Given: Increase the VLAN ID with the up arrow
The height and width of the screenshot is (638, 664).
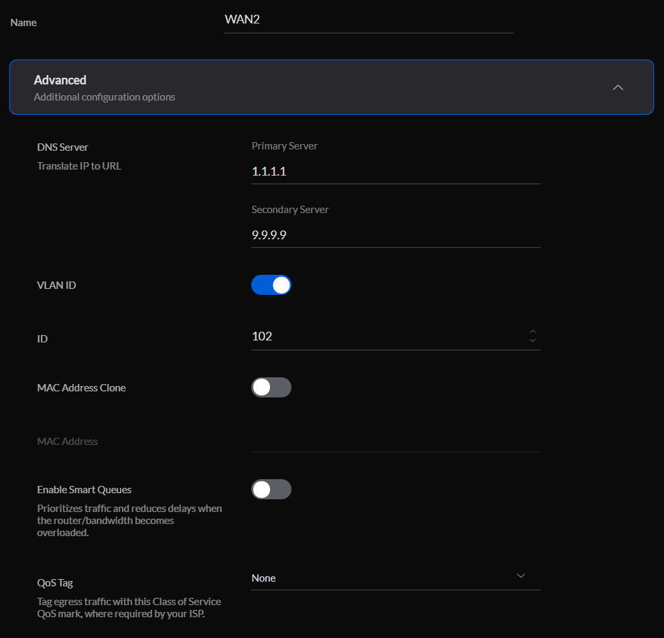Looking at the screenshot, I should [x=533, y=332].
